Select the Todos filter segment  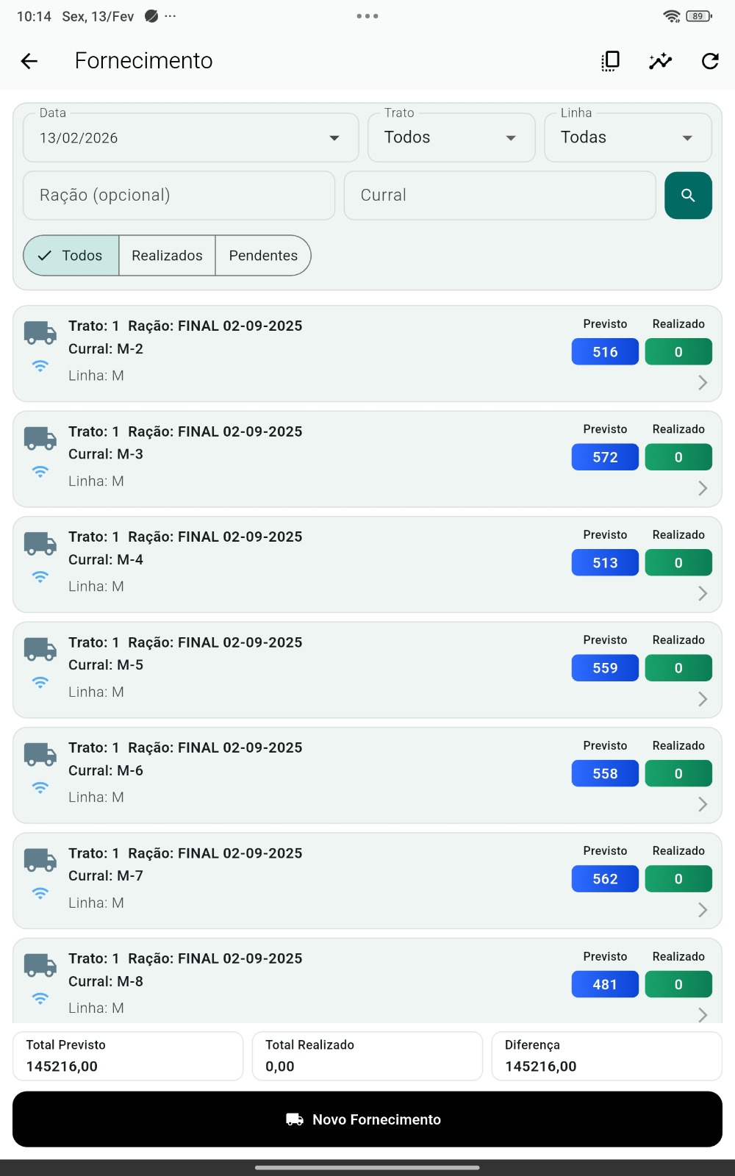coord(71,256)
